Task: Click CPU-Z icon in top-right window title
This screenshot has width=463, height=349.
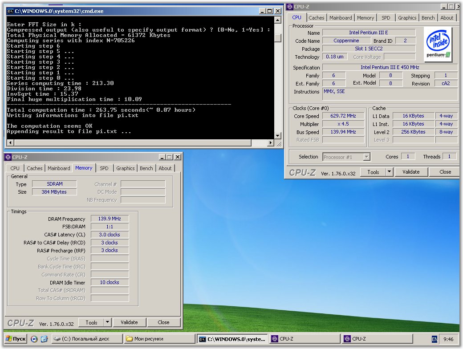Action: [x=290, y=7]
